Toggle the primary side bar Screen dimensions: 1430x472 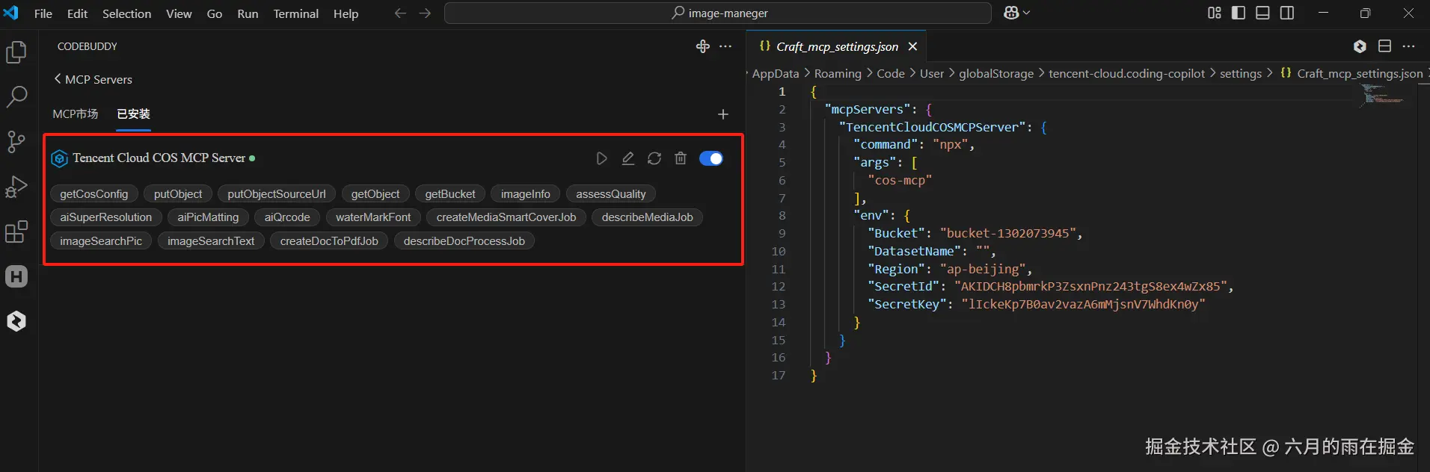(1239, 13)
